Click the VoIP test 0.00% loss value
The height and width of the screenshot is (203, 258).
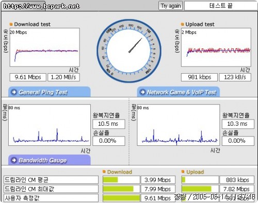coord(238,141)
